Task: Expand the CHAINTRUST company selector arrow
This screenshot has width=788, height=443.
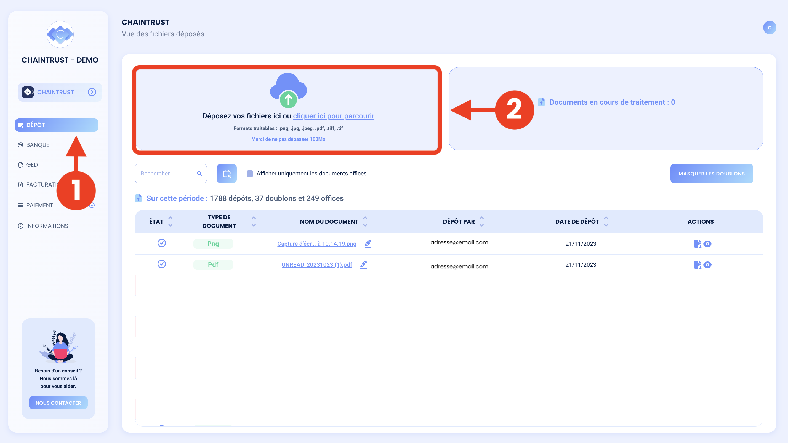Action: pos(92,92)
